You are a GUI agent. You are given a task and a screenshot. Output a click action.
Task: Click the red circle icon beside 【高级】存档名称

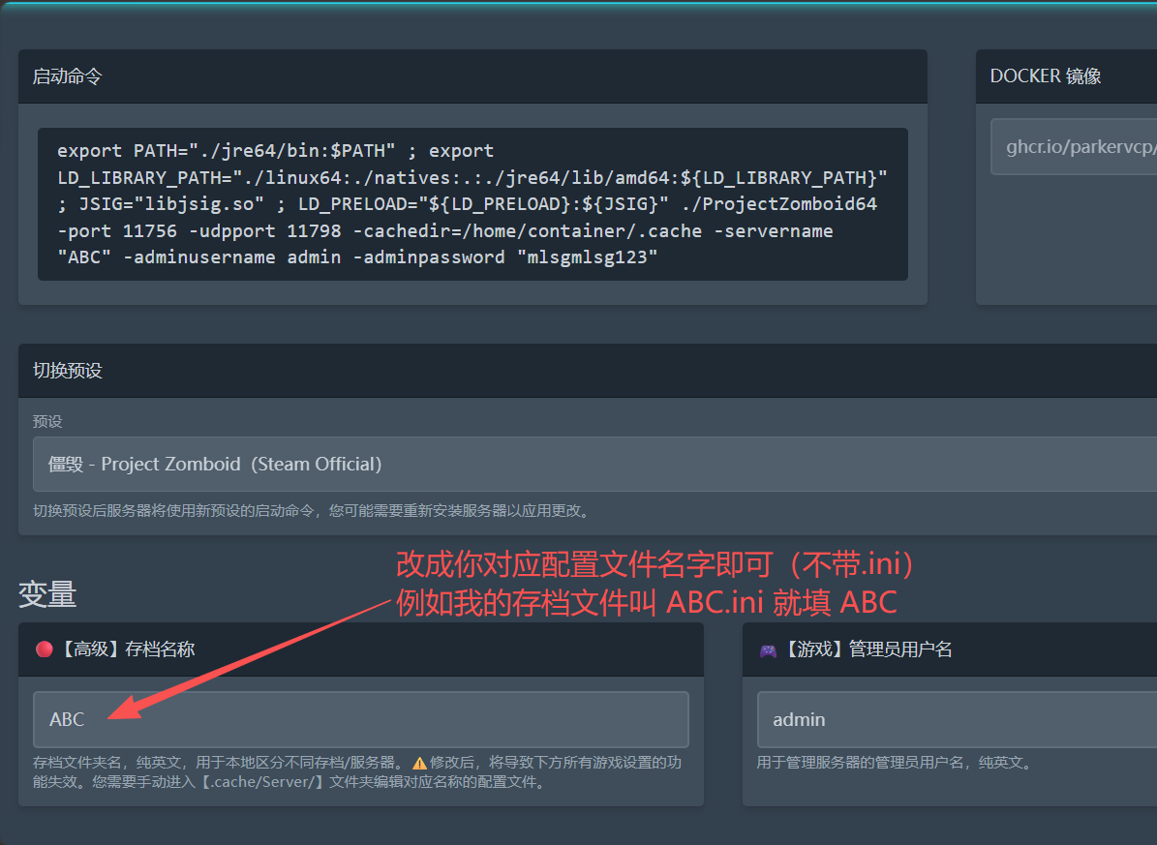pos(45,649)
